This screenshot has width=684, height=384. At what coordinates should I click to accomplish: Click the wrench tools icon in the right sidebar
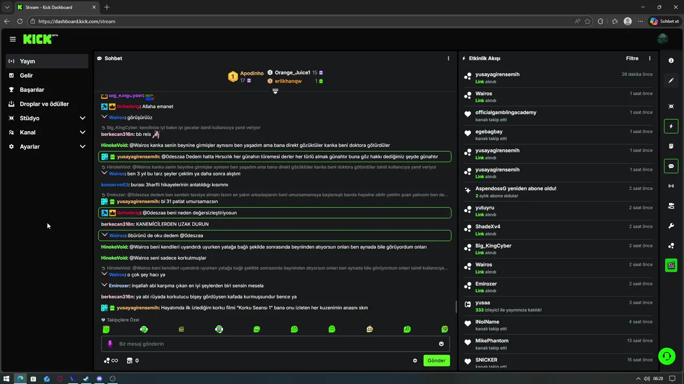coord(671,226)
